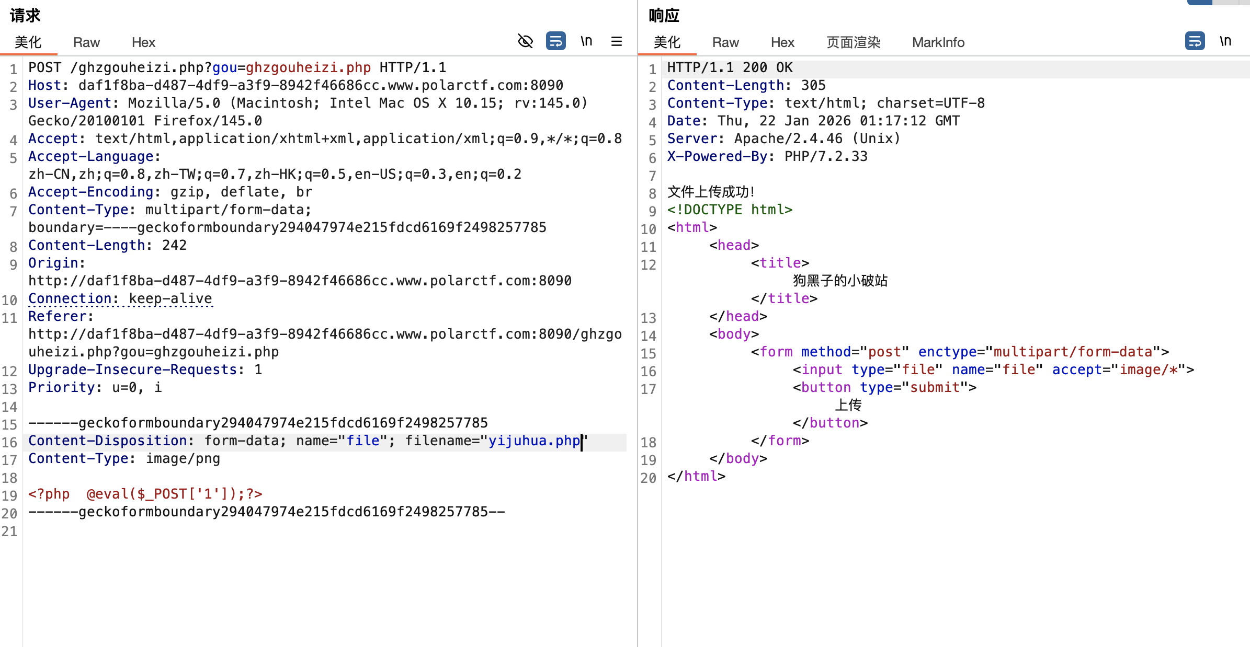Click the Host header value
This screenshot has height=647, width=1250.
coord(320,86)
